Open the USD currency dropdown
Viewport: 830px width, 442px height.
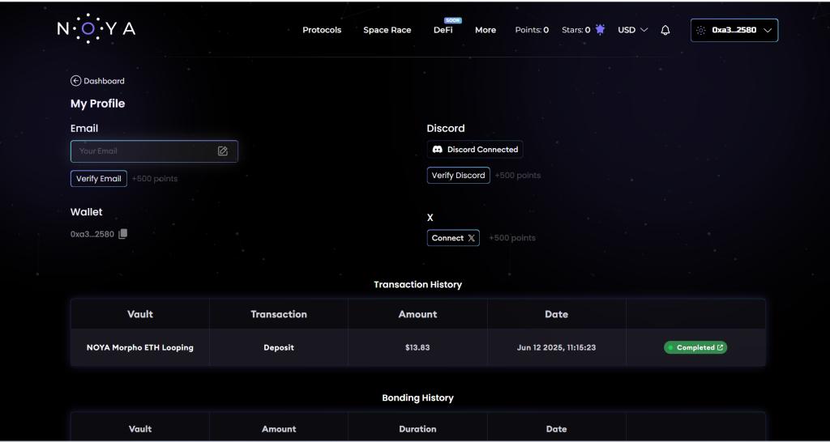pos(632,30)
